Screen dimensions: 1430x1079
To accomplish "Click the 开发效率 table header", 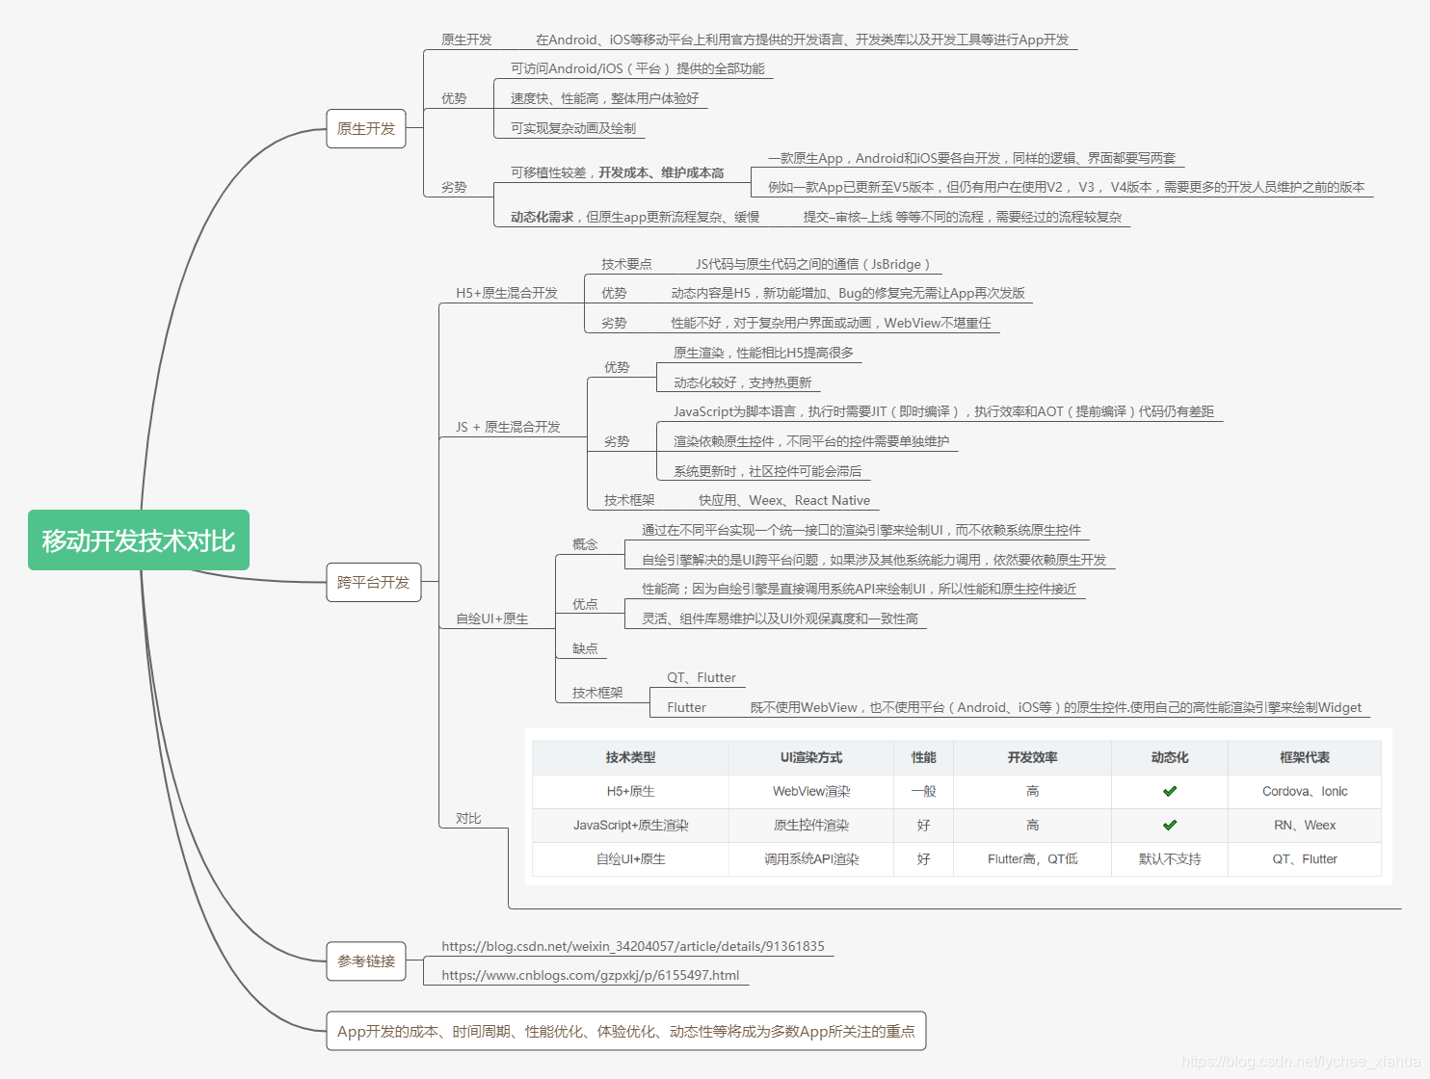I will 1032,757.
